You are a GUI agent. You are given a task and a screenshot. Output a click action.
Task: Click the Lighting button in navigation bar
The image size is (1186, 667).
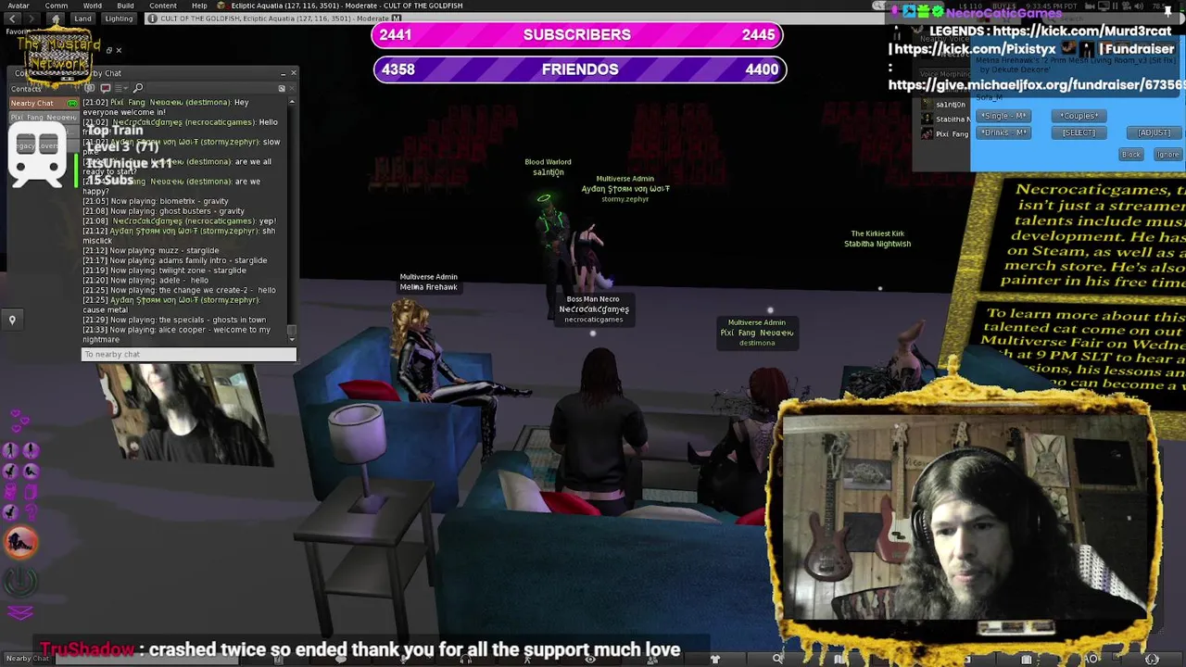119,19
